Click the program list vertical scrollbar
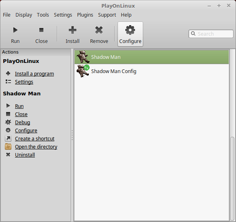236x222 pixels. (x=232, y=179)
